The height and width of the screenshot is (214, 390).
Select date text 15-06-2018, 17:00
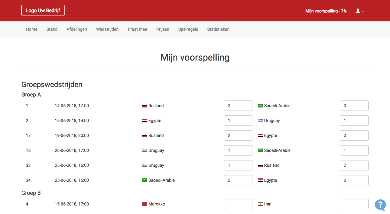pos(72,204)
